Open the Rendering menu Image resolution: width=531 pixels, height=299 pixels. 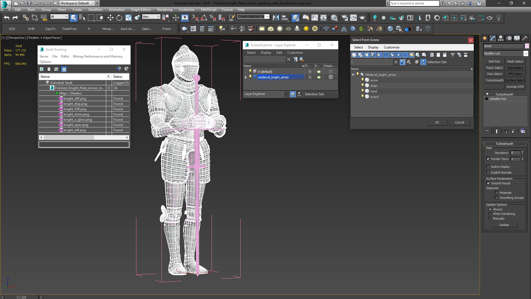pos(165,10)
